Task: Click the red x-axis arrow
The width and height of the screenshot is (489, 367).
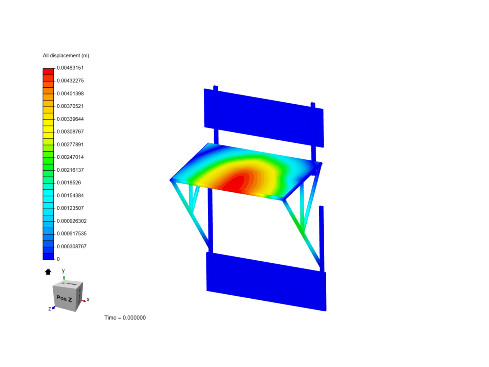Action: (83, 301)
